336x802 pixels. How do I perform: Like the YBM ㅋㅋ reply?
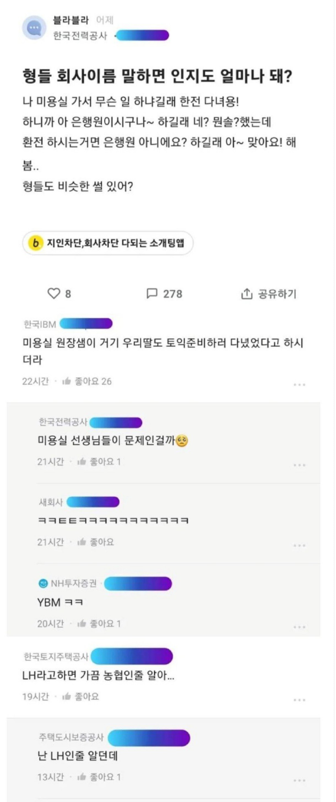(81, 623)
